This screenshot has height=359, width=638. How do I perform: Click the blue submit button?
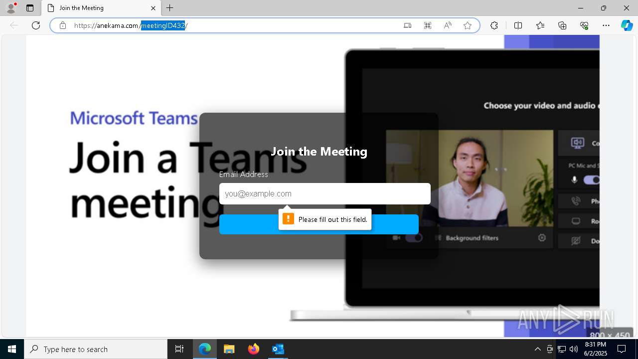pyautogui.click(x=319, y=224)
